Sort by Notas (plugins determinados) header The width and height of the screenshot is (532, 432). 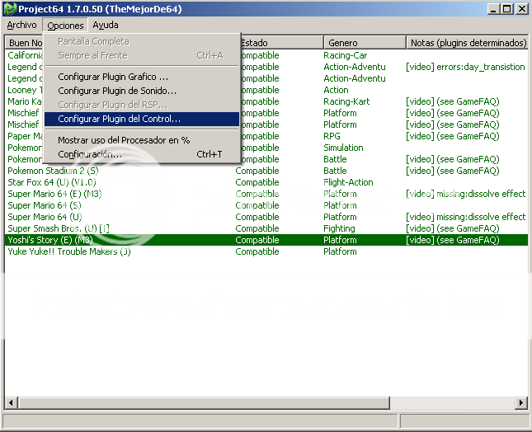(x=467, y=43)
